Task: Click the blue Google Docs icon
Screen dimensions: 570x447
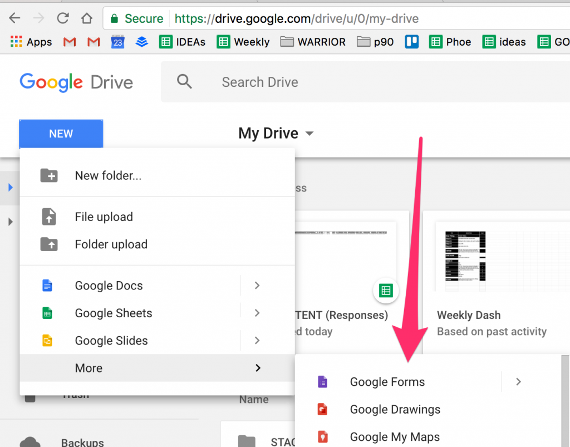Action: (47, 286)
